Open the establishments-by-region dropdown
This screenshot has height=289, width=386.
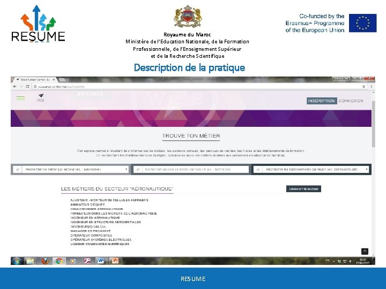316,169
